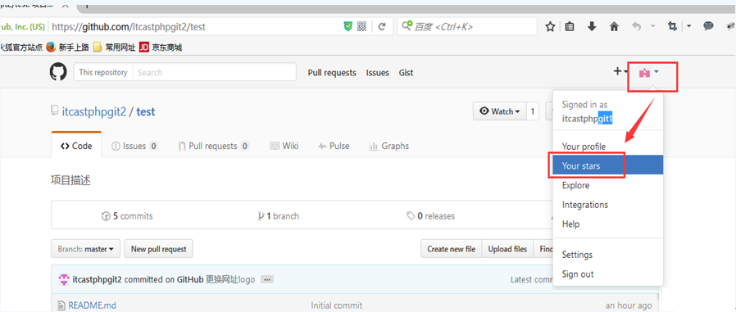Image resolution: width=736 pixels, height=312 pixels.
Task: Click the browser home icon
Action: click(614, 27)
